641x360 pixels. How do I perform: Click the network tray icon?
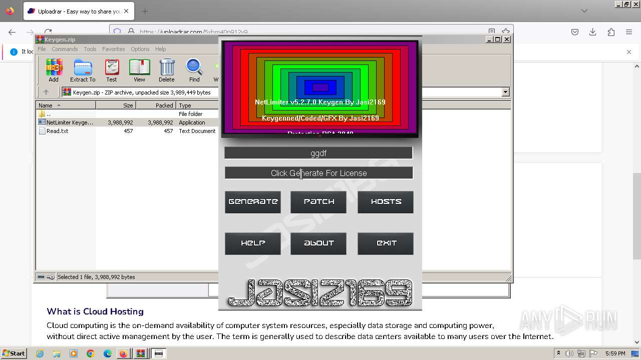pyautogui.click(x=581, y=353)
